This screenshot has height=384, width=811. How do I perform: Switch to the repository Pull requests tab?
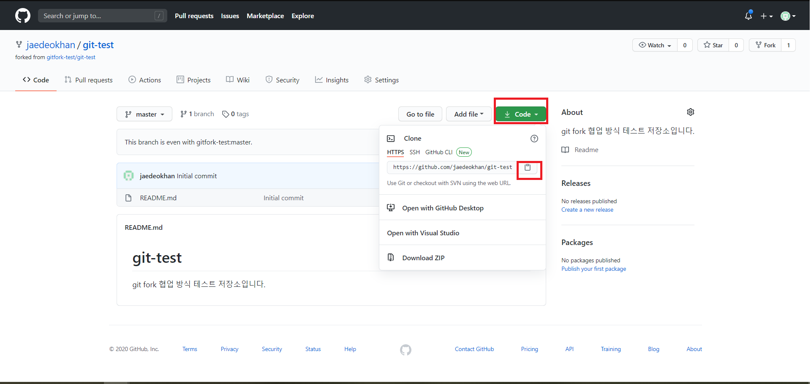click(x=89, y=80)
